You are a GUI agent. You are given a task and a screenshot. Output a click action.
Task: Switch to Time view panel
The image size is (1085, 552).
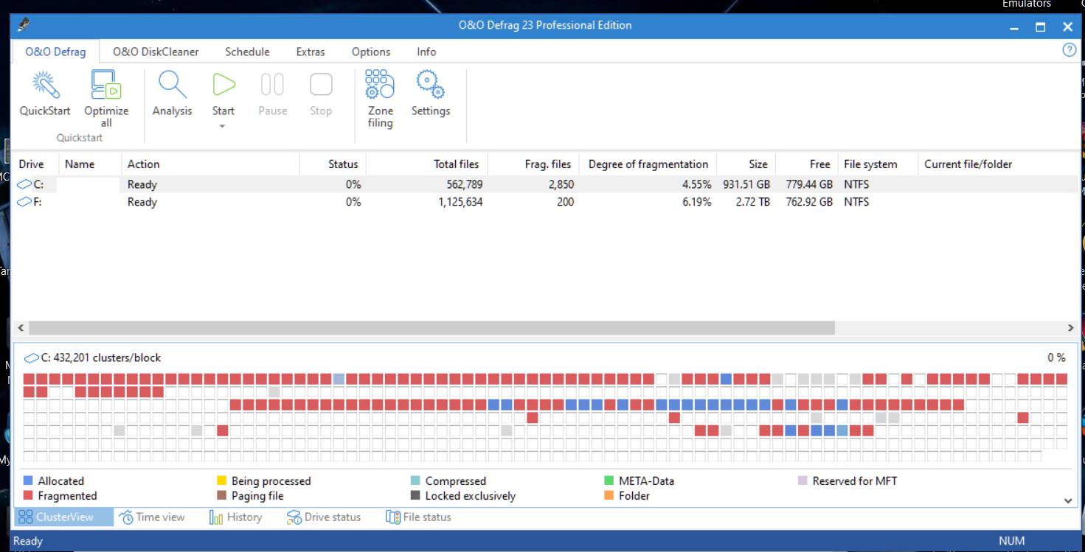click(152, 517)
